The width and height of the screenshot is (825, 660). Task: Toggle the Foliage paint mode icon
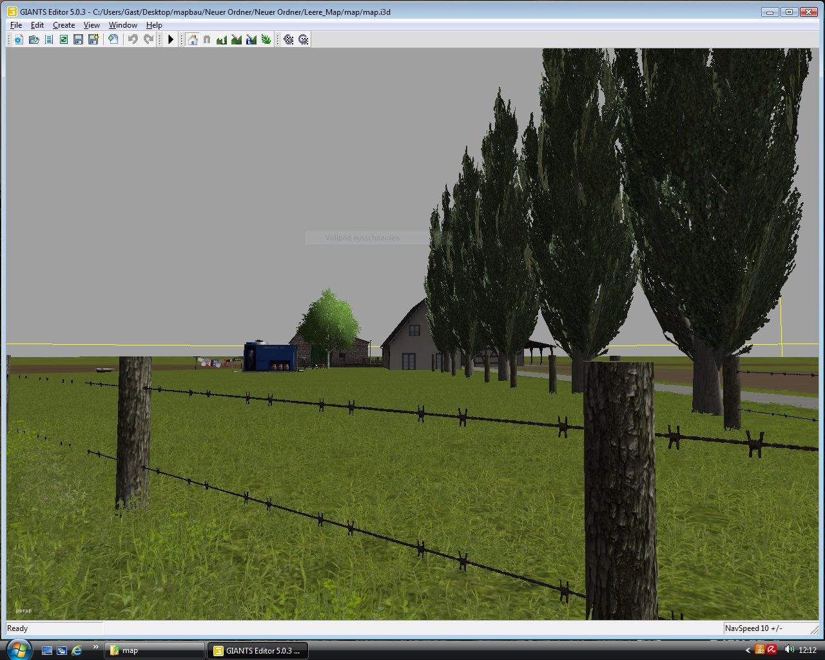[x=266, y=40]
